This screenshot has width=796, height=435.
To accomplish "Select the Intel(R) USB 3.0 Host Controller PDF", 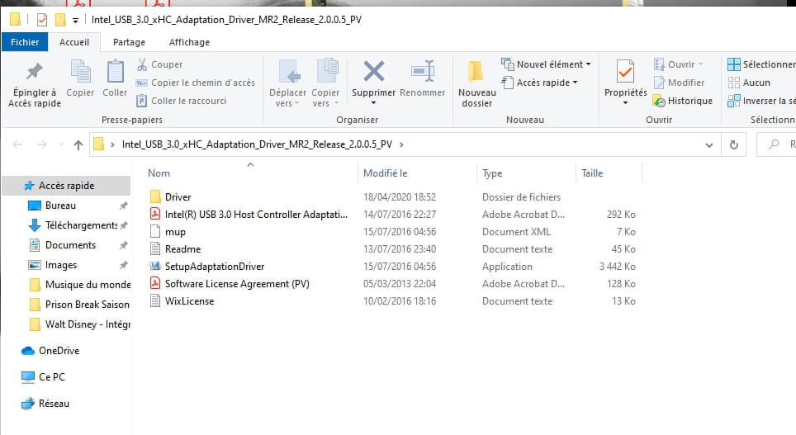I will click(249, 215).
